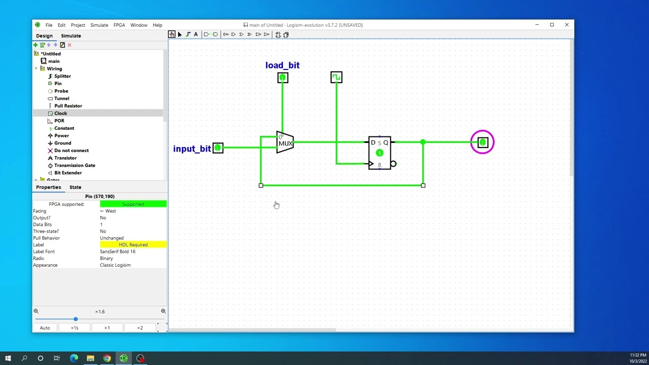Toggle the input_bit pin value

coord(218,148)
